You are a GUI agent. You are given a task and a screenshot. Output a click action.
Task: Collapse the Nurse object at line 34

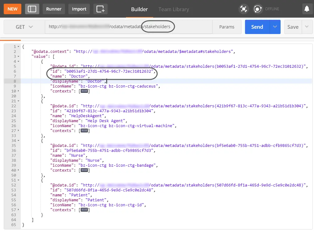tap(19, 141)
